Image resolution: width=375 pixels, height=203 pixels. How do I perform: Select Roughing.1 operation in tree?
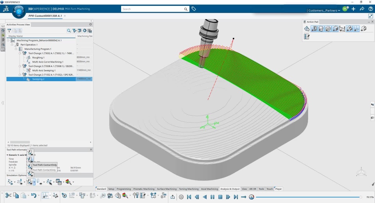[38, 58]
